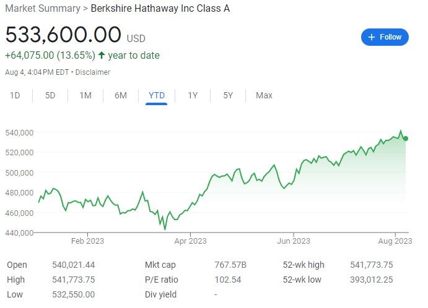Open the 1Y chart range
Viewport: 428px width, 308px height.
pyautogui.click(x=193, y=95)
